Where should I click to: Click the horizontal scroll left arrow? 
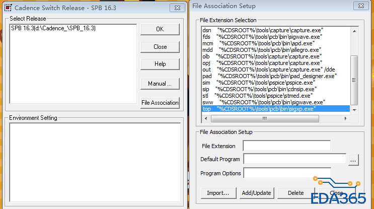206,118
